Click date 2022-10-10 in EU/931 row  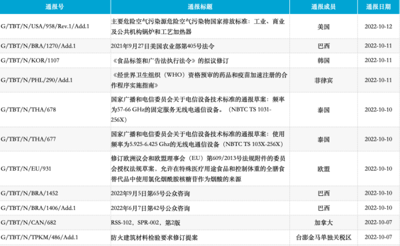pos(378,169)
